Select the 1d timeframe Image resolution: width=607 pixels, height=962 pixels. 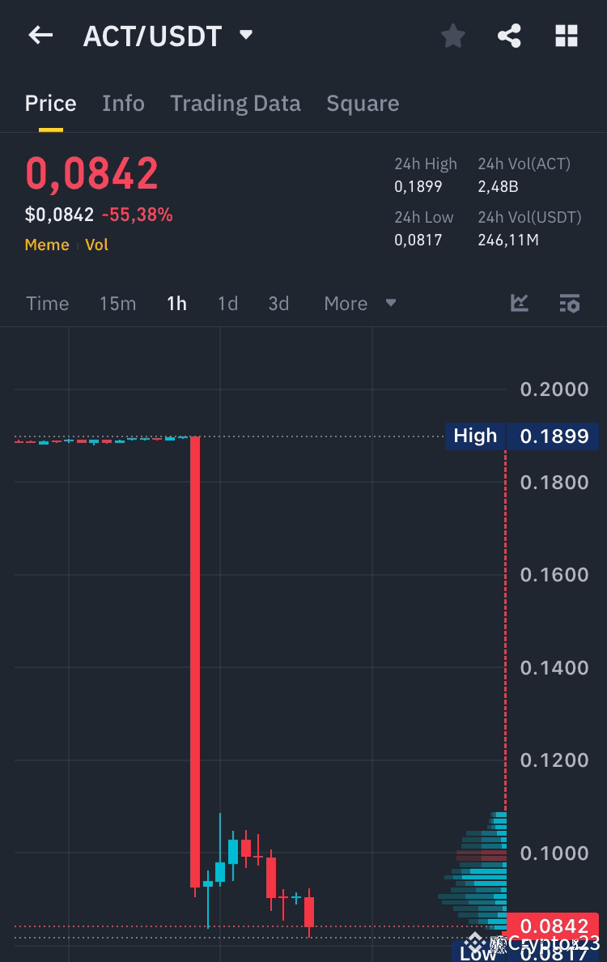click(x=227, y=303)
